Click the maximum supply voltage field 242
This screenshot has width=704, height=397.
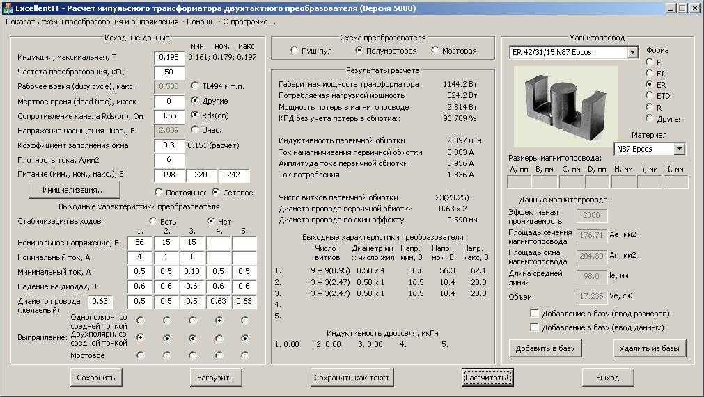(234, 175)
